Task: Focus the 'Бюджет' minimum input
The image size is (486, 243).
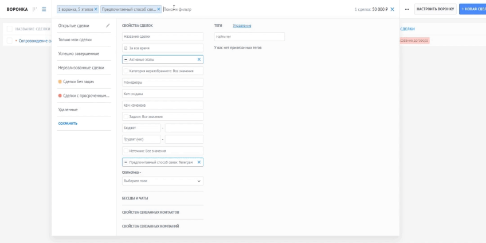Action: tap(142, 128)
